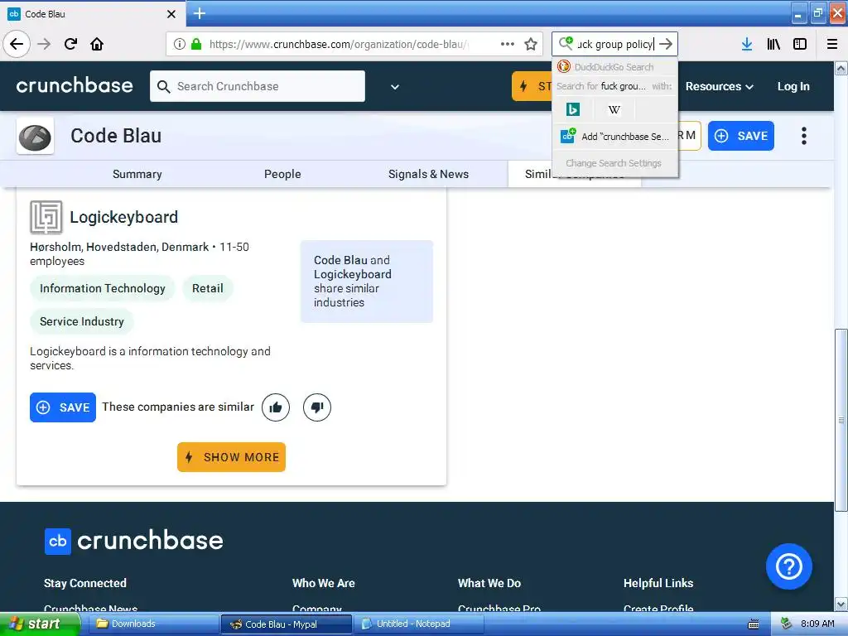The width and height of the screenshot is (848, 636).
Task: Switch to the People tab
Action: click(282, 174)
